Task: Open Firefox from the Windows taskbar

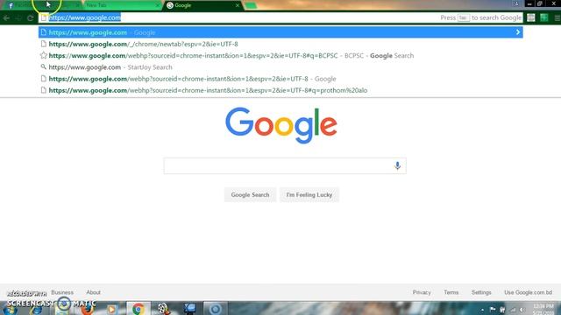Action: 87,309
